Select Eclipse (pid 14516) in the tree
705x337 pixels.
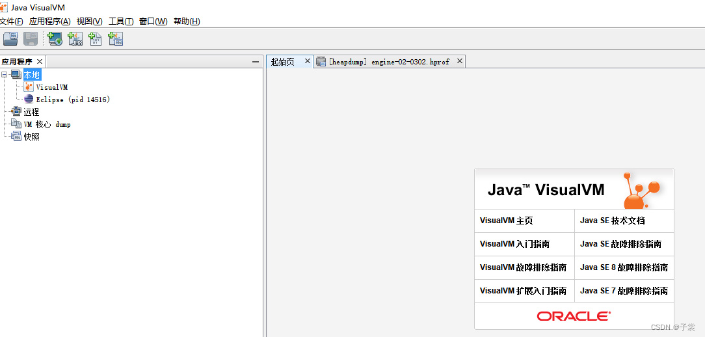[x=73, y=100]
